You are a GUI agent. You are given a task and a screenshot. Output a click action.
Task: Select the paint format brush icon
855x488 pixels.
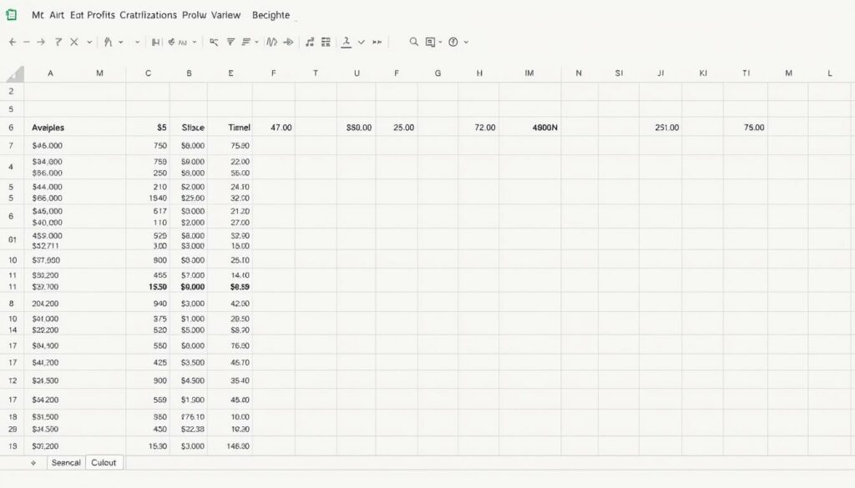click(108, 42)
